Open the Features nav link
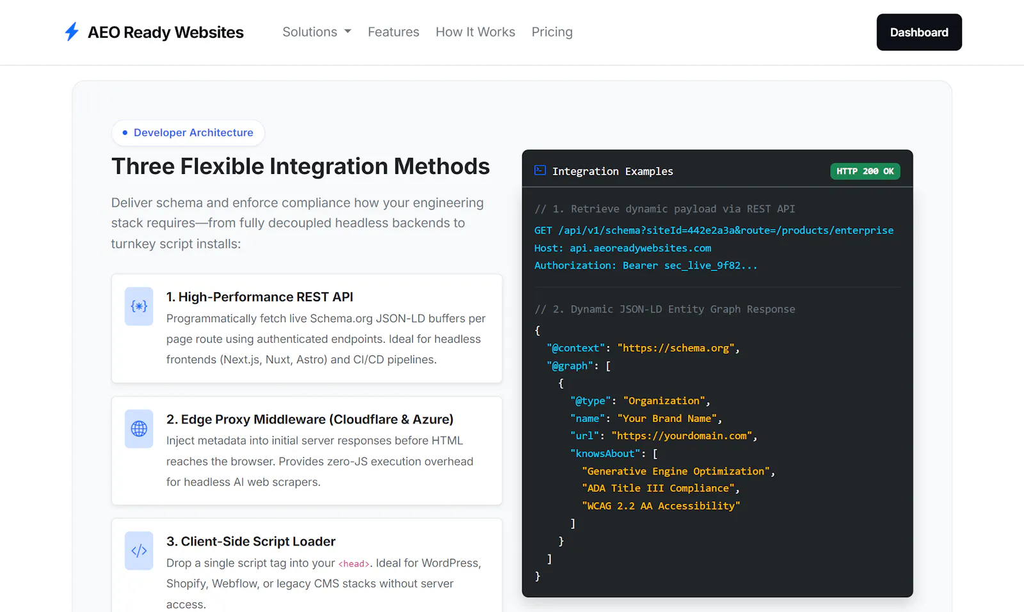The height and width of the screenshot is (612, 1024). click(394, 32)
